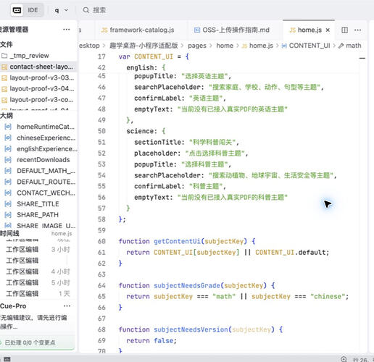Collapse the timeline section header

pos(9,233)
